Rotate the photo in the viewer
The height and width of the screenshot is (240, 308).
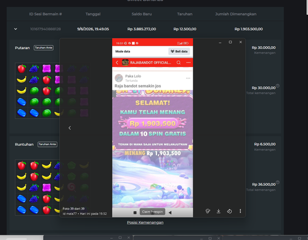coord(229,211)
